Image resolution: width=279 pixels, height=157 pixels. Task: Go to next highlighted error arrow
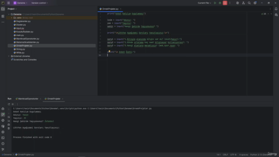[x=271, y=14]
